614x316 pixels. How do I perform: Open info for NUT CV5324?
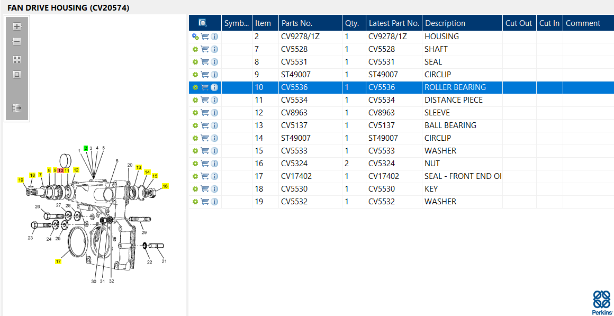[214, 163]
